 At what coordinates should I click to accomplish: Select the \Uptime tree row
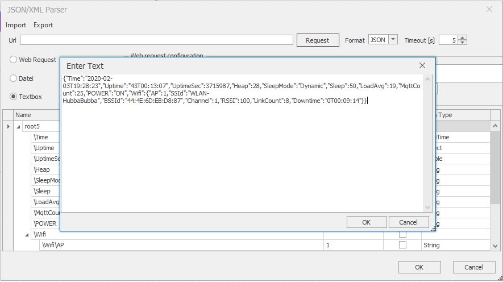pos(45,148)
